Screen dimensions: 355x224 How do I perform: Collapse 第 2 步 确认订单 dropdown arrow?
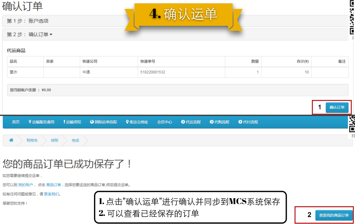pyautogui.click(x=51, y=35)
